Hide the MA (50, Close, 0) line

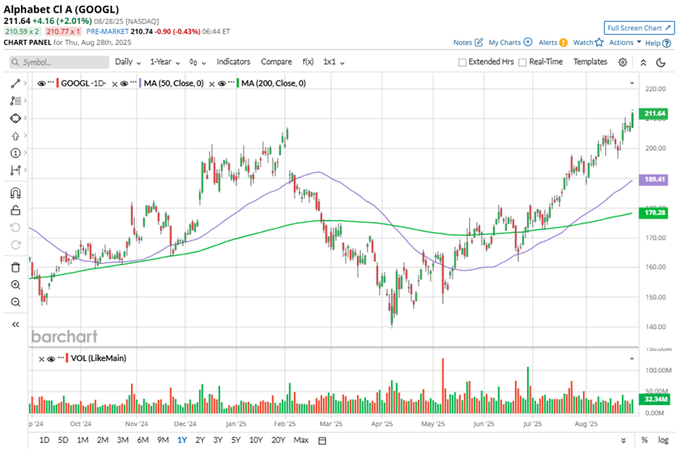[x=124, y=84]
